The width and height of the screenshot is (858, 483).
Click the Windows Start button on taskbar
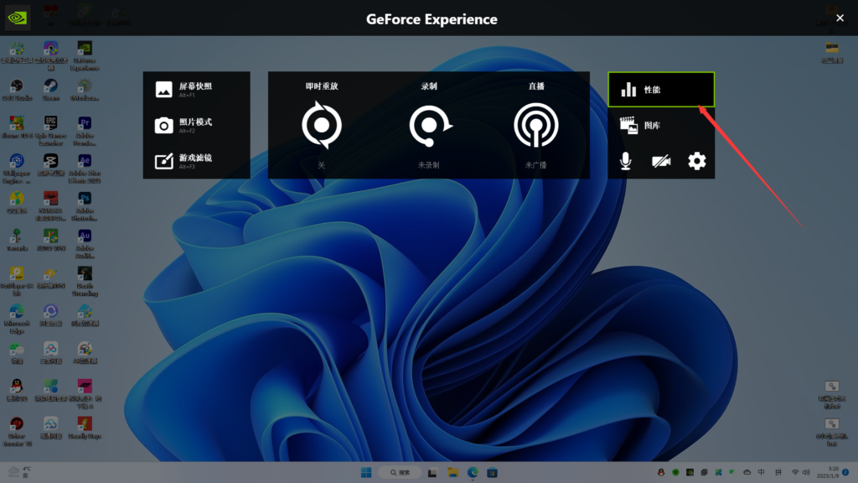click(364, 472)
